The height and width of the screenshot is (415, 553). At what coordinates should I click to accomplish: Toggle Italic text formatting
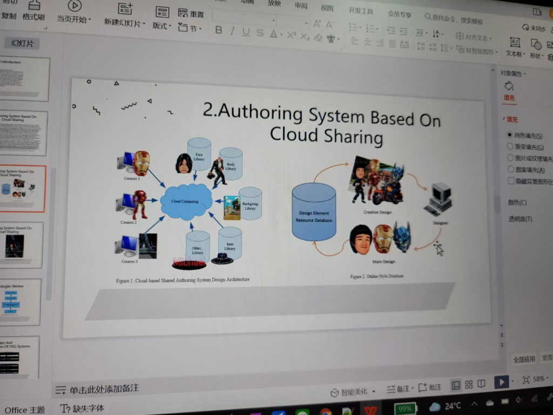(232, 31)
